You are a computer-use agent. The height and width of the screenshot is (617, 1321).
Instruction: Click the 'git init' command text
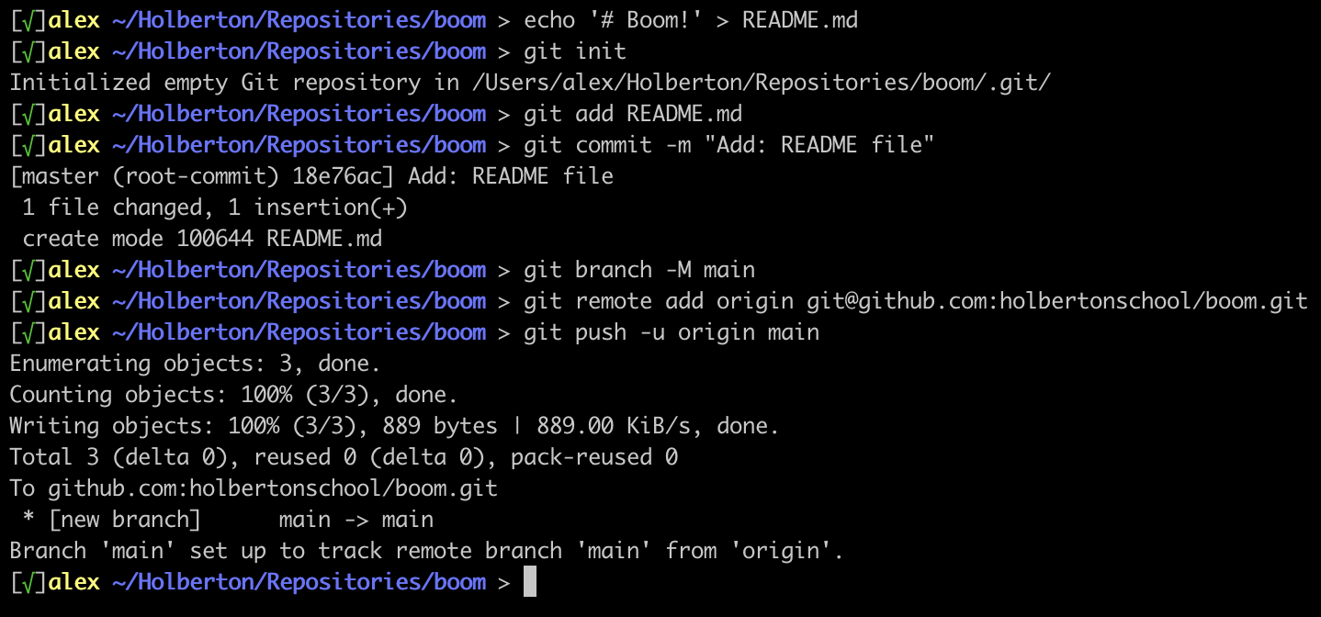pyautogui.click(x=574, y=51)
